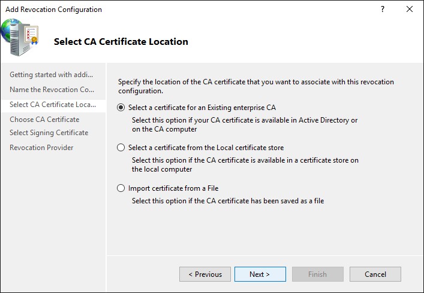Click the Select CA Certificate Location heading
This screenshot has height=293, width=424.
point(121,41)
